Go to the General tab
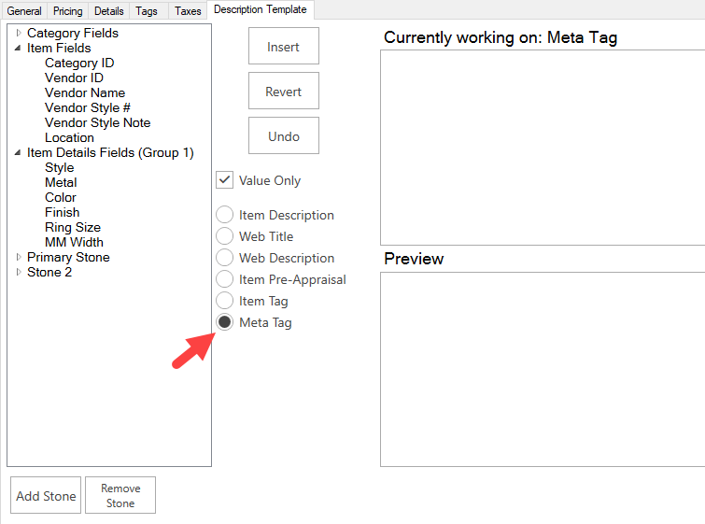The image size is (705, 524). click(x=24, y=11)
